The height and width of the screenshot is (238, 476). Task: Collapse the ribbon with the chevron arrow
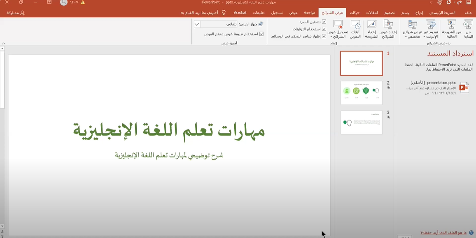click(4, 43)
